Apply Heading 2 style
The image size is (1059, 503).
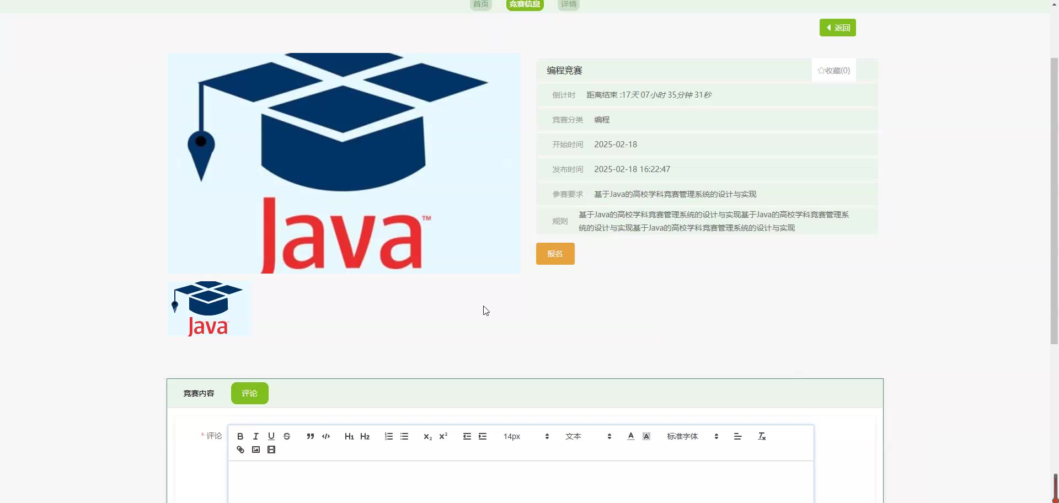click(365, 436)
